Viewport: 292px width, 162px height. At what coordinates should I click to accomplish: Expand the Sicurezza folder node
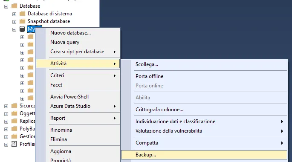click(x=6, y=106)
